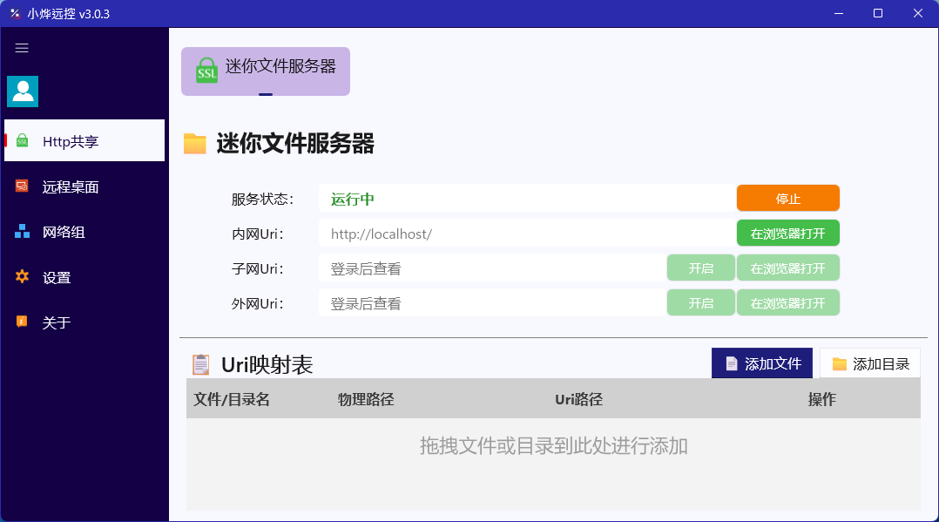Screen dimensions: 939x522
Task: Click the 服务状态 label
Action: [x=262, y=199]
